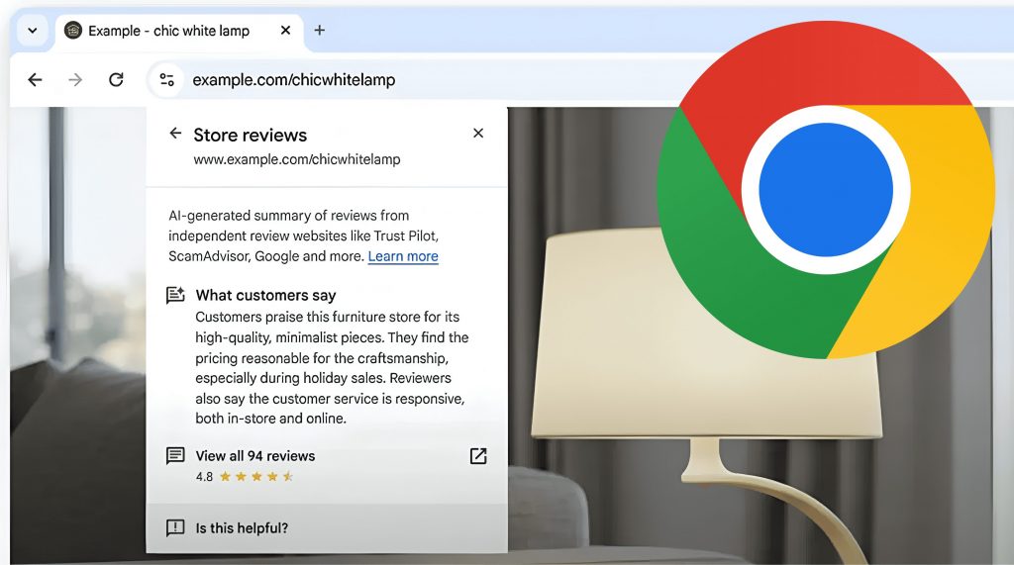The image size is (1014, 565).
Task: Return from Store reviews using back arrow
Action: point(175,134)
